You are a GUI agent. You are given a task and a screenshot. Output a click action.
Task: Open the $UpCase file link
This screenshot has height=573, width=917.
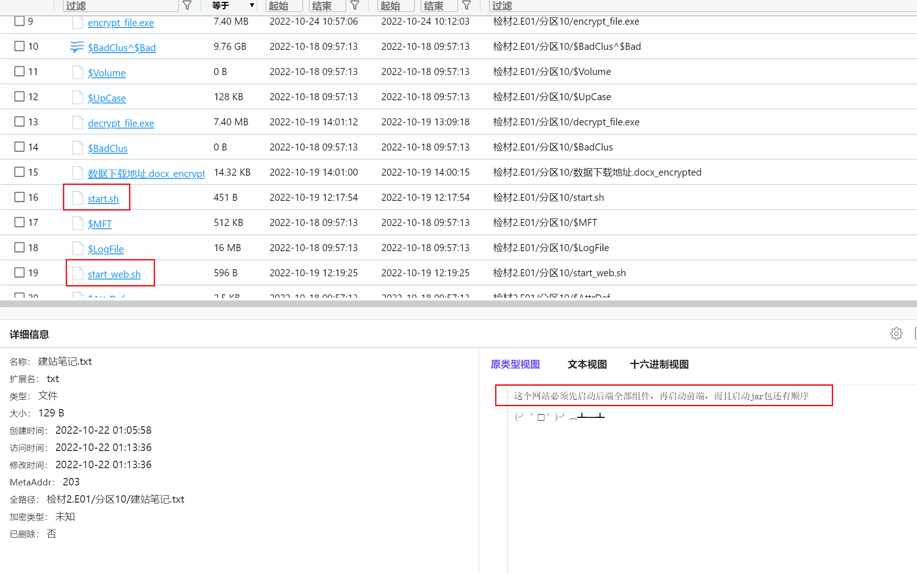click(x=107, y=98)
